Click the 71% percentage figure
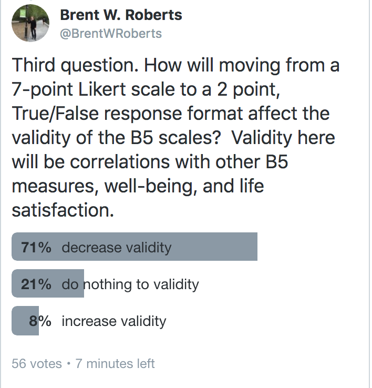This screenshot has width=372, height=388. pos(36,247)
